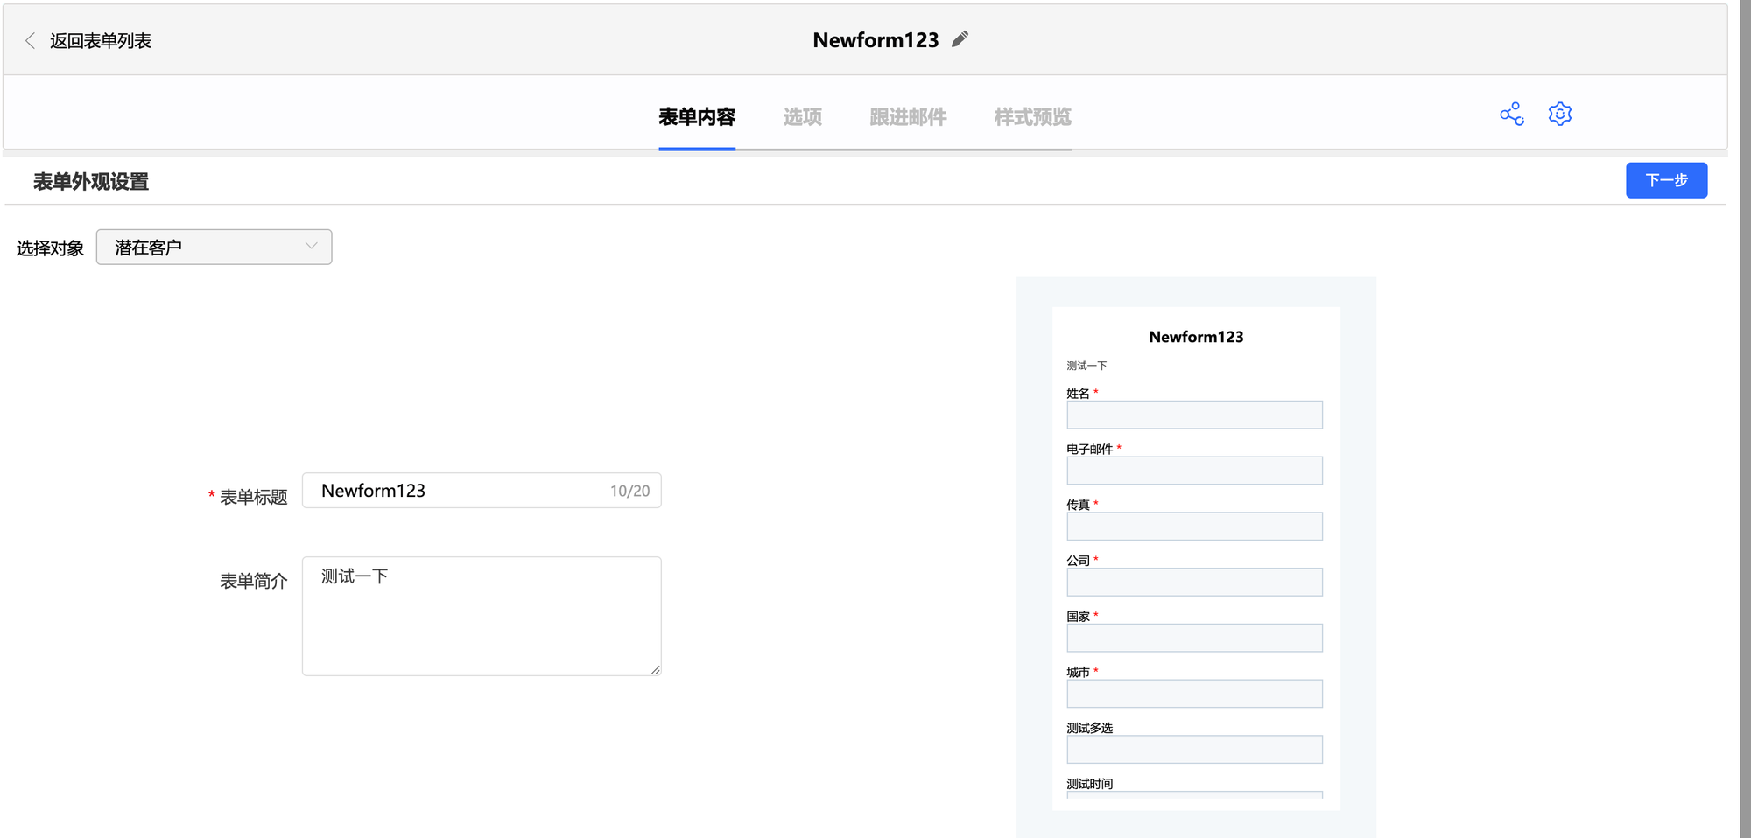Click the 下一步 button
Image resolution: width=1751 pixels, height=838 pixels.
[1666, 180]
